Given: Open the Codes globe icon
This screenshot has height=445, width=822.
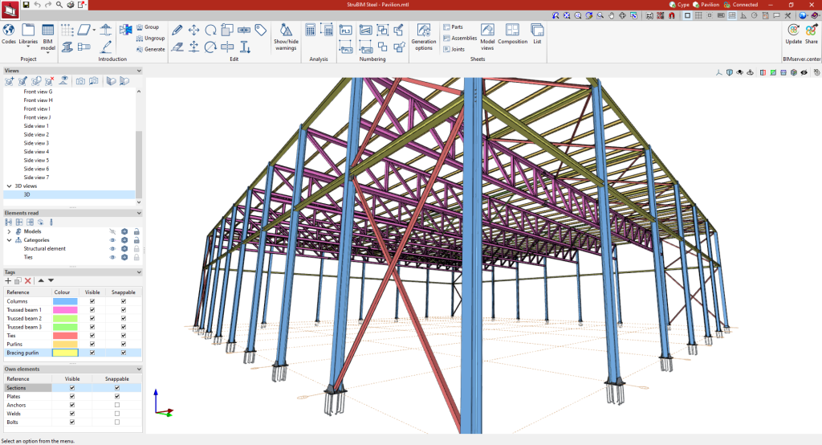Looking at the screenshot, I should [x=9, y=31].
